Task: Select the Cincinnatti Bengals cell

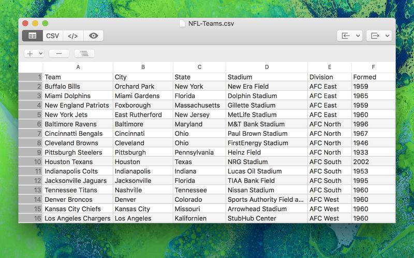Action: pos(78,134)
